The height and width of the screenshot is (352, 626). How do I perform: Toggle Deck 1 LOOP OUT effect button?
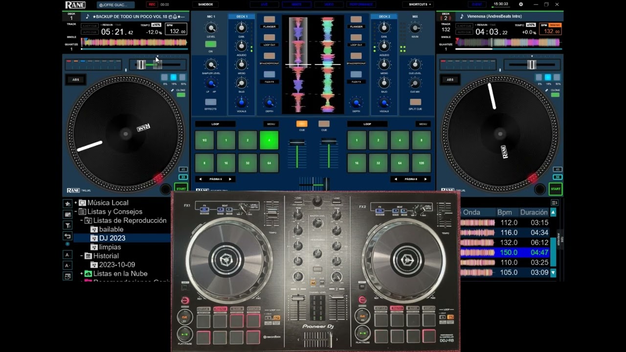pyautogui.click(x=269, y=38)
